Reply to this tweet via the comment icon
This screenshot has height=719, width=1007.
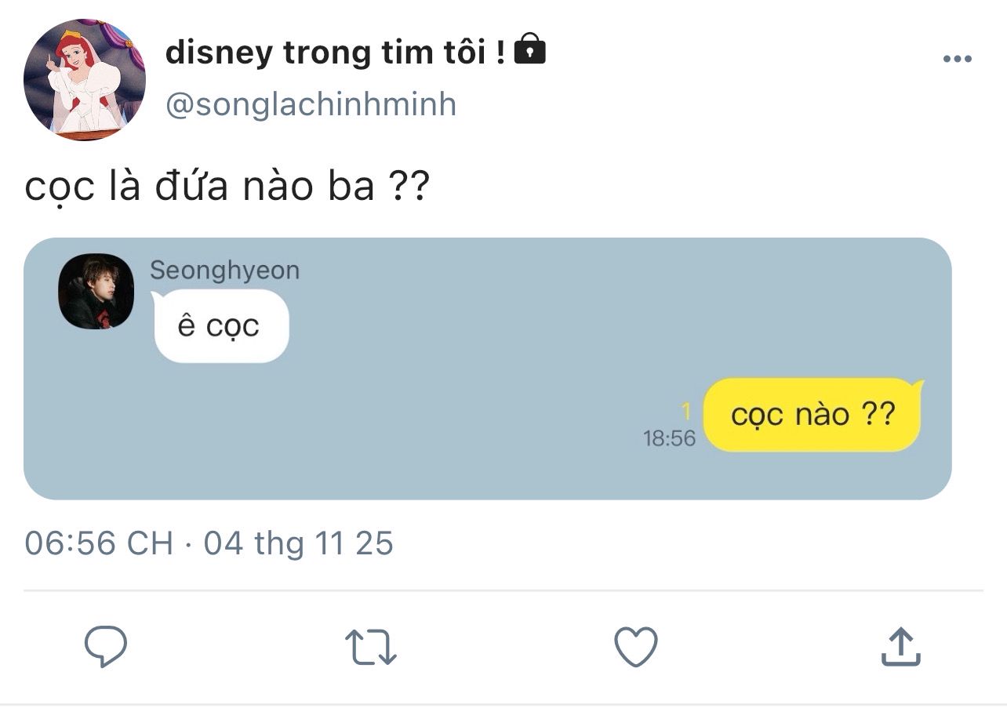pyautogui.click(x=106, y=648)
